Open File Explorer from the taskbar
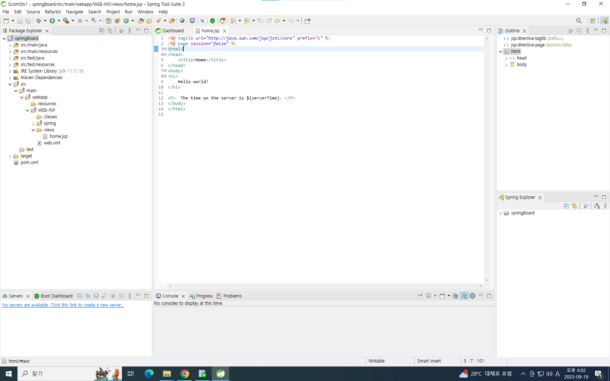Image resolution: width=610 pixels, height=381 pixels. coord(167,374)
